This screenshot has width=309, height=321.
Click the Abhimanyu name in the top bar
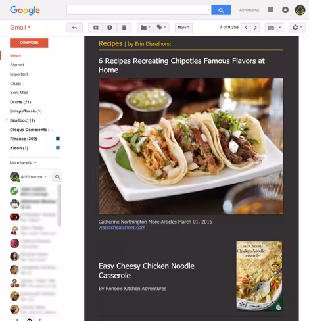point(250,10)
